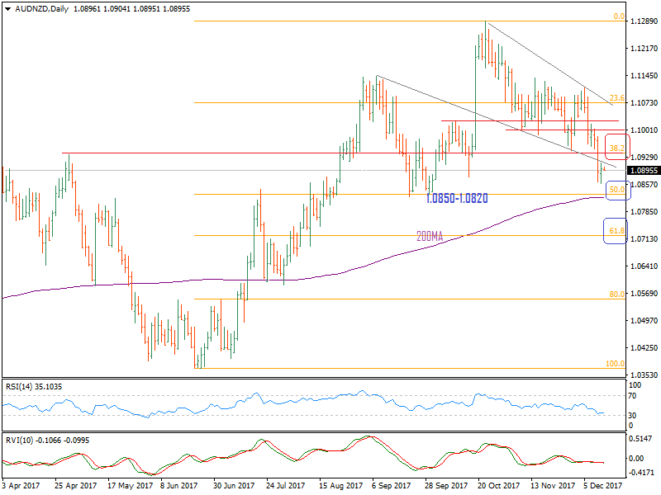The image size is (661, 495).
Task: Click the black current price tag 1.08955
Action: (644, 171)
